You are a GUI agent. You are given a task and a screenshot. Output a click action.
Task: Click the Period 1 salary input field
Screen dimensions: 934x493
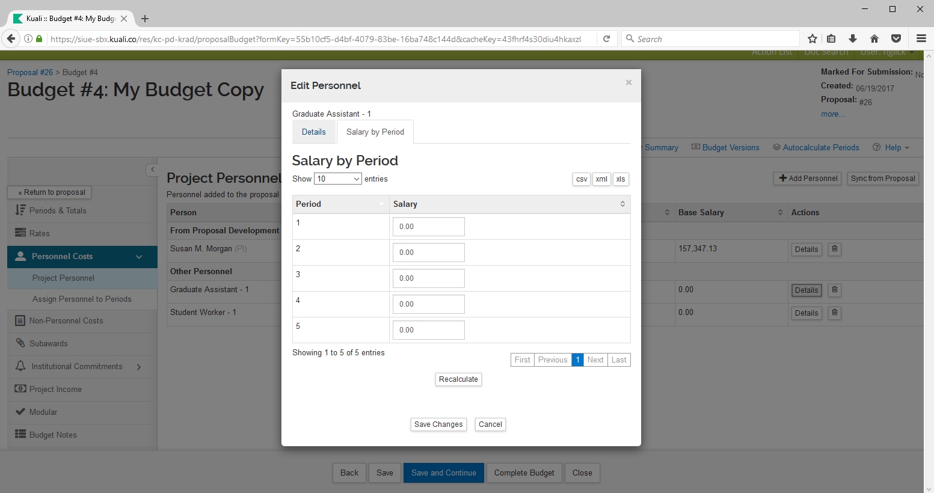(x=428, y=227)
